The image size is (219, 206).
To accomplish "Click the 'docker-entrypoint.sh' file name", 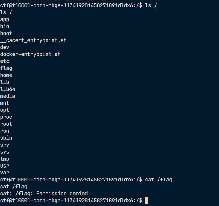I will coord(31,54).
